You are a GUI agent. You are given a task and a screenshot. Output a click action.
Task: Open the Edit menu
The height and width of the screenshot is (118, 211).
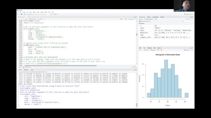(21, 12)
